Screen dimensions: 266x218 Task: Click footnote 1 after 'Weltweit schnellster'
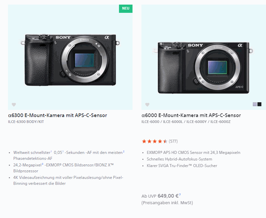point(51,152)
